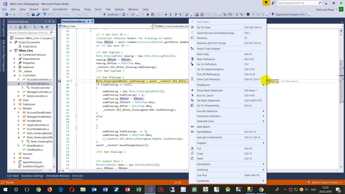Click the Save All toolbar icon
Image resolution: width=345 pixels, height=194 pixels.
point(38,15)
